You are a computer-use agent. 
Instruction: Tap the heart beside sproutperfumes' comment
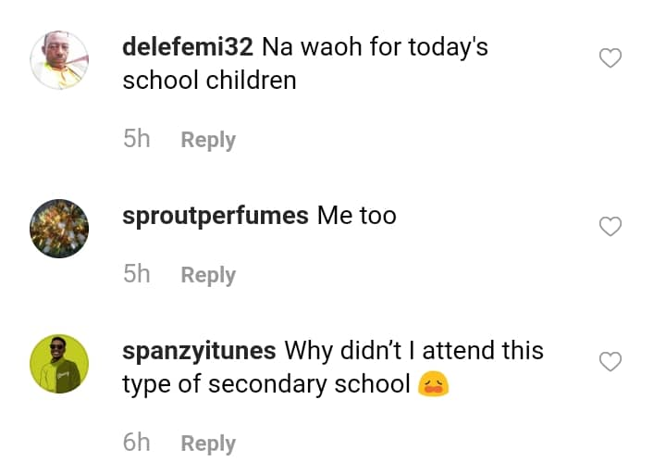[x=610, y=227]
